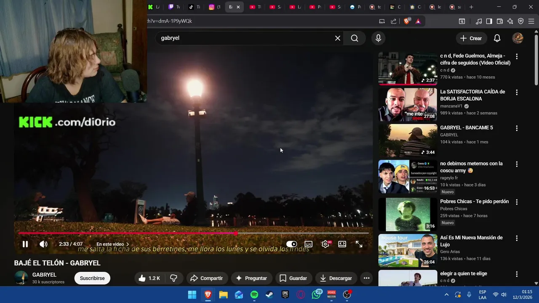Toggle subtitles/closed captions icon
This screenshot has width=539, height=303.
309,244
